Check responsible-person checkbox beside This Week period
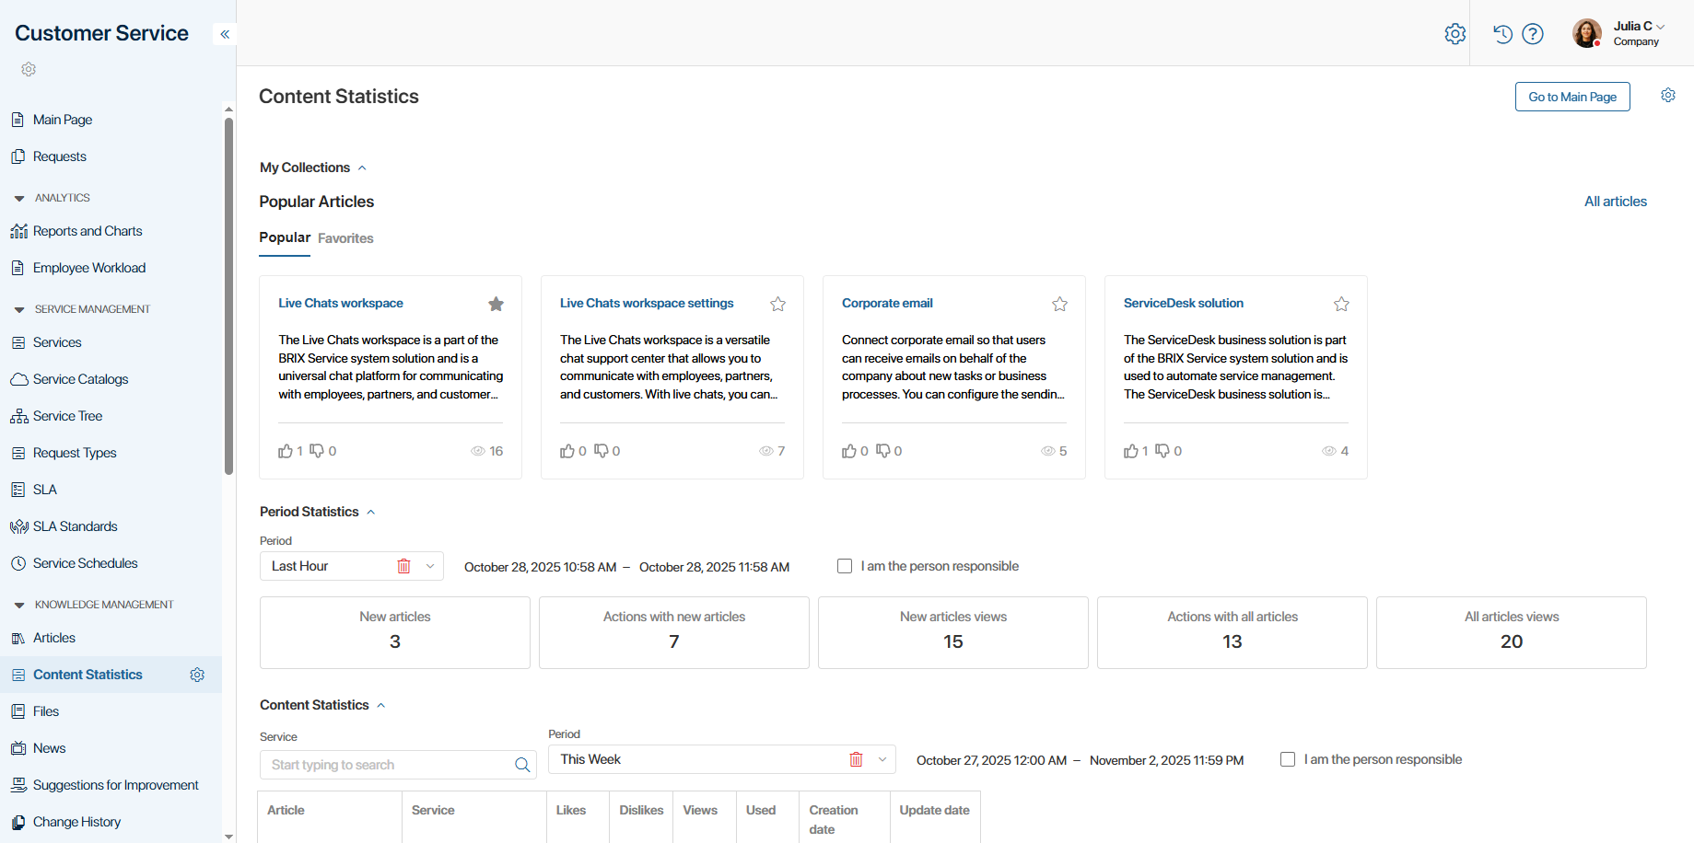This screenshot has height=843, width=1694. tap(1288, 759)
